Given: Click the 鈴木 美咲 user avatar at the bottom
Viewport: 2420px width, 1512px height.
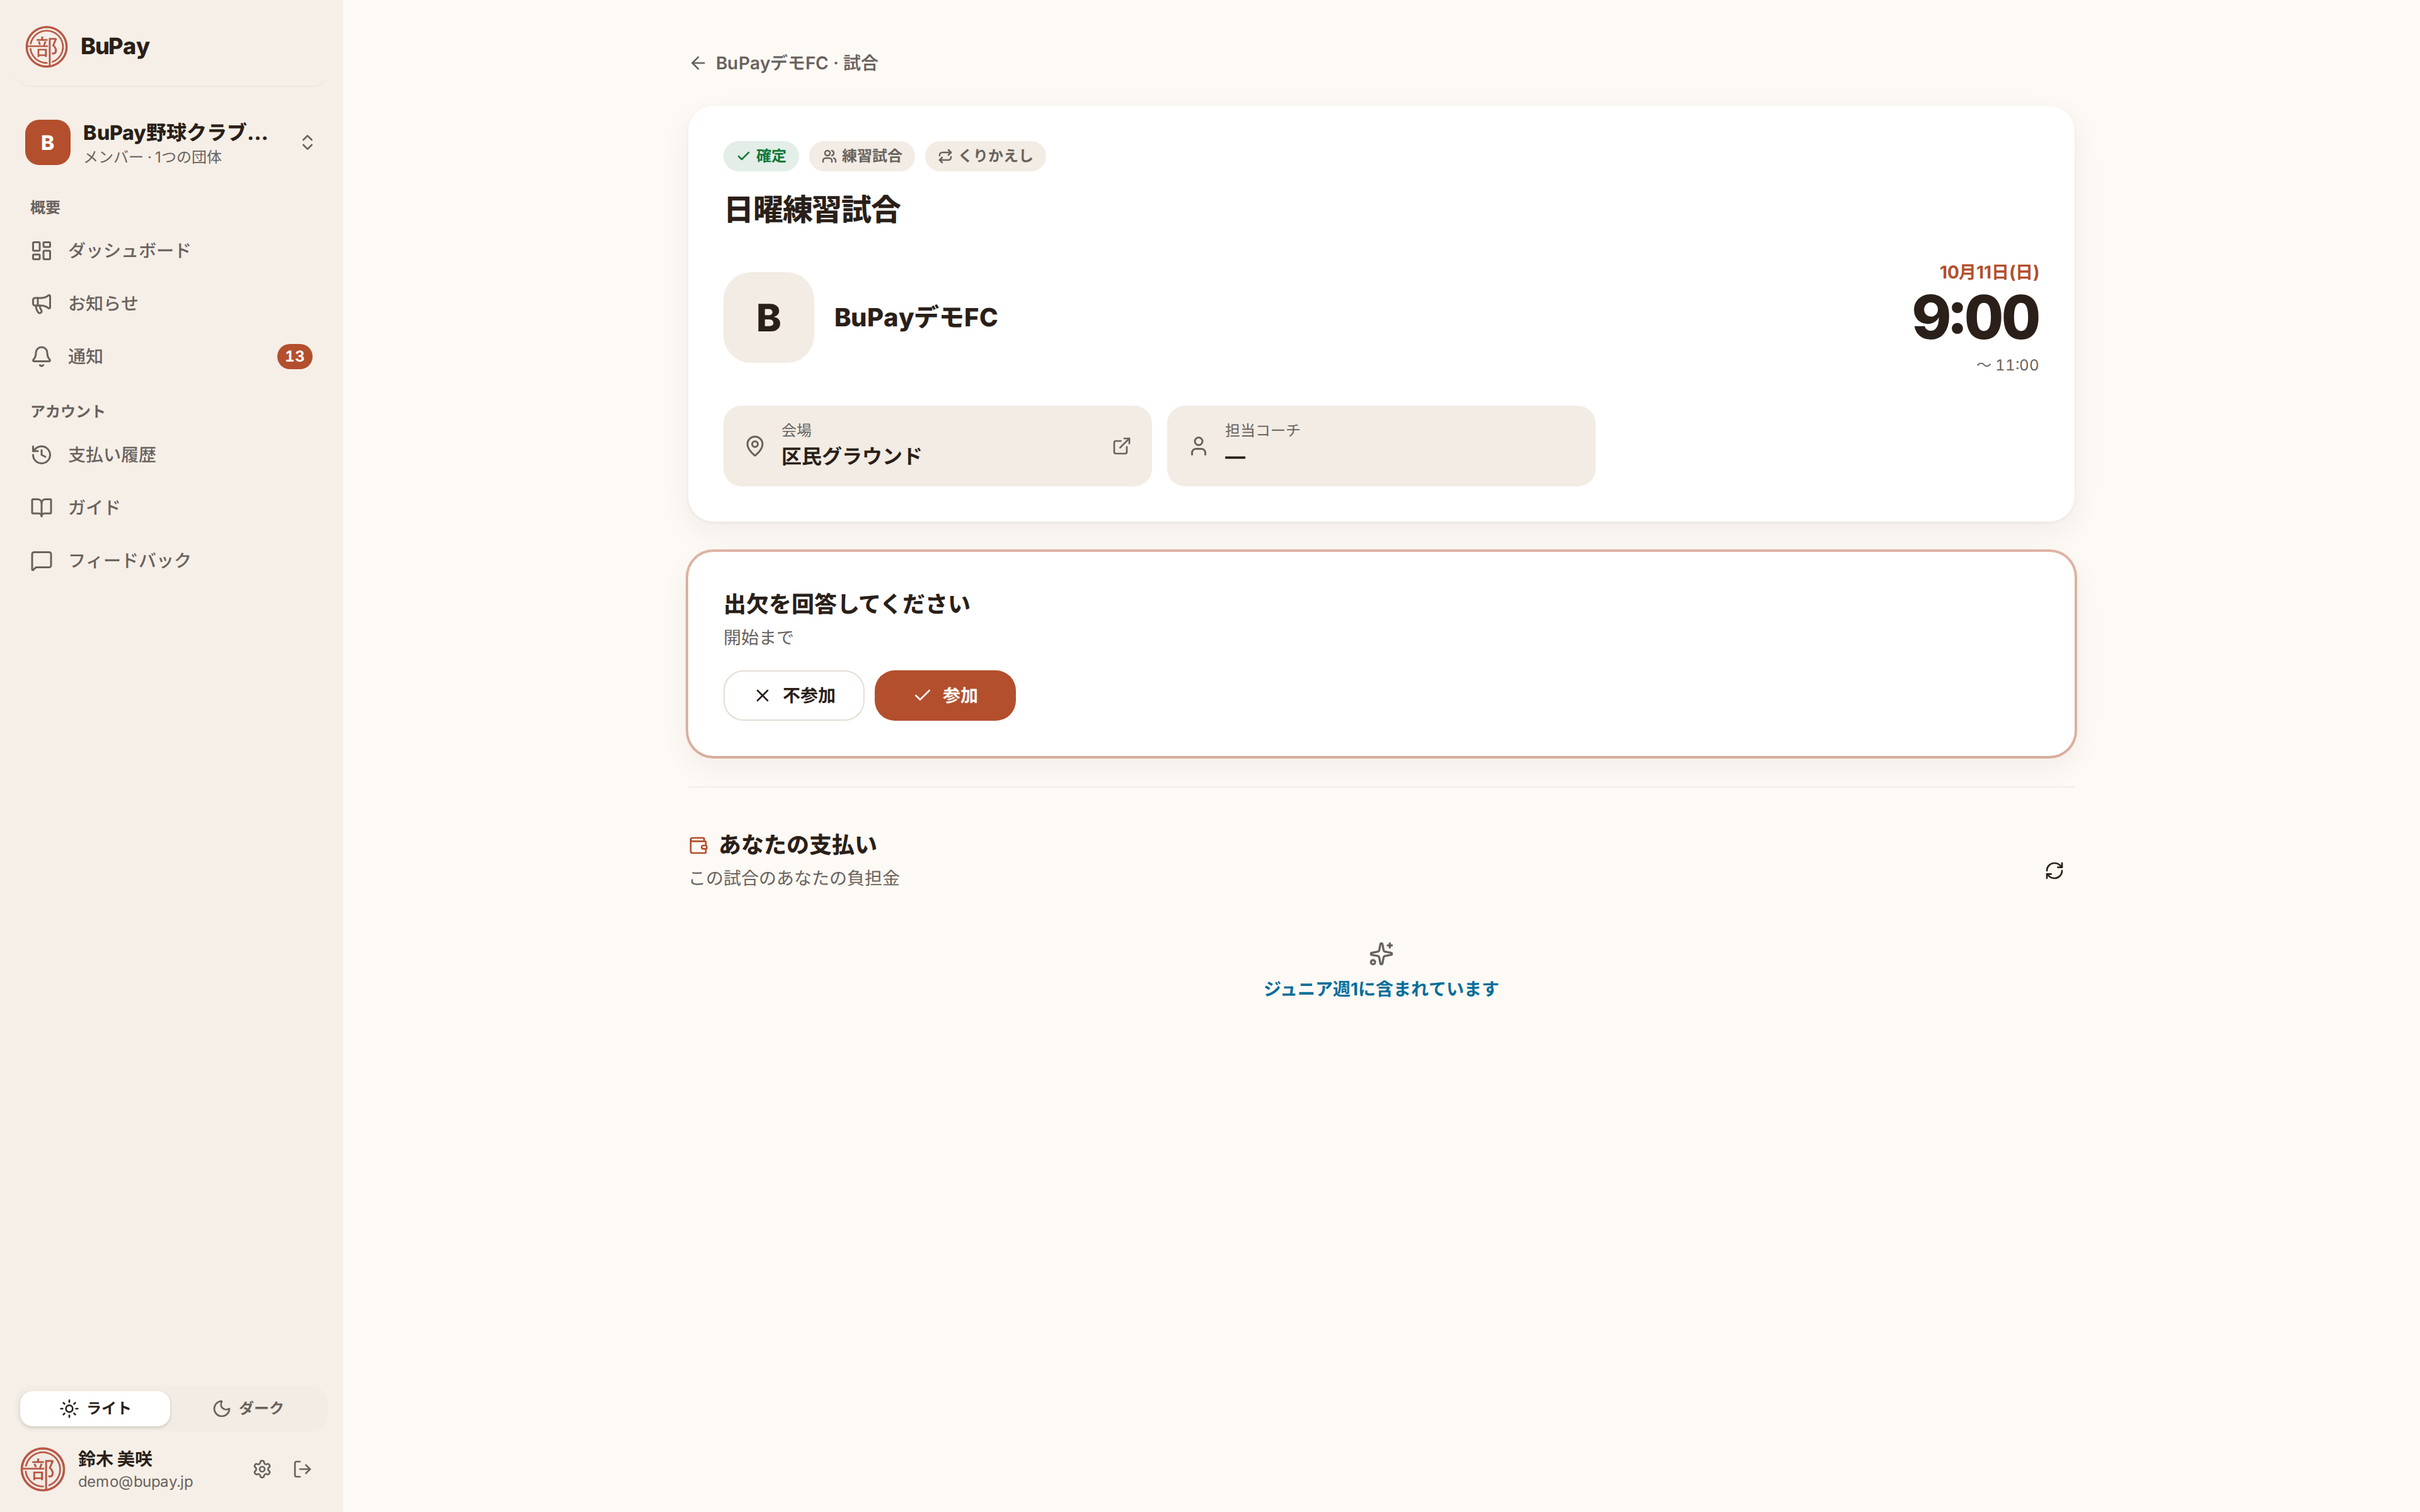Looking at the screenshot, I should coord(43,1469).
